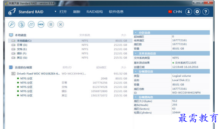Open the help question mark icon
This screenshot has width=221, height=129.
[206, 11]
